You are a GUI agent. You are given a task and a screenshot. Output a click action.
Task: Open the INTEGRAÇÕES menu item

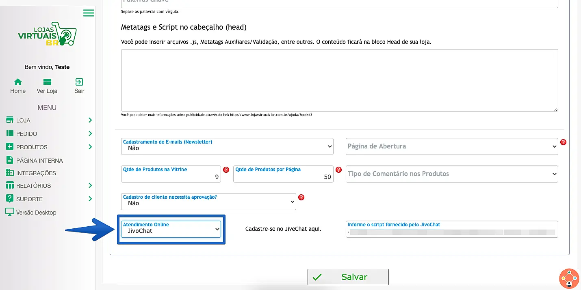pyautogui.click(x=36, y=173)
